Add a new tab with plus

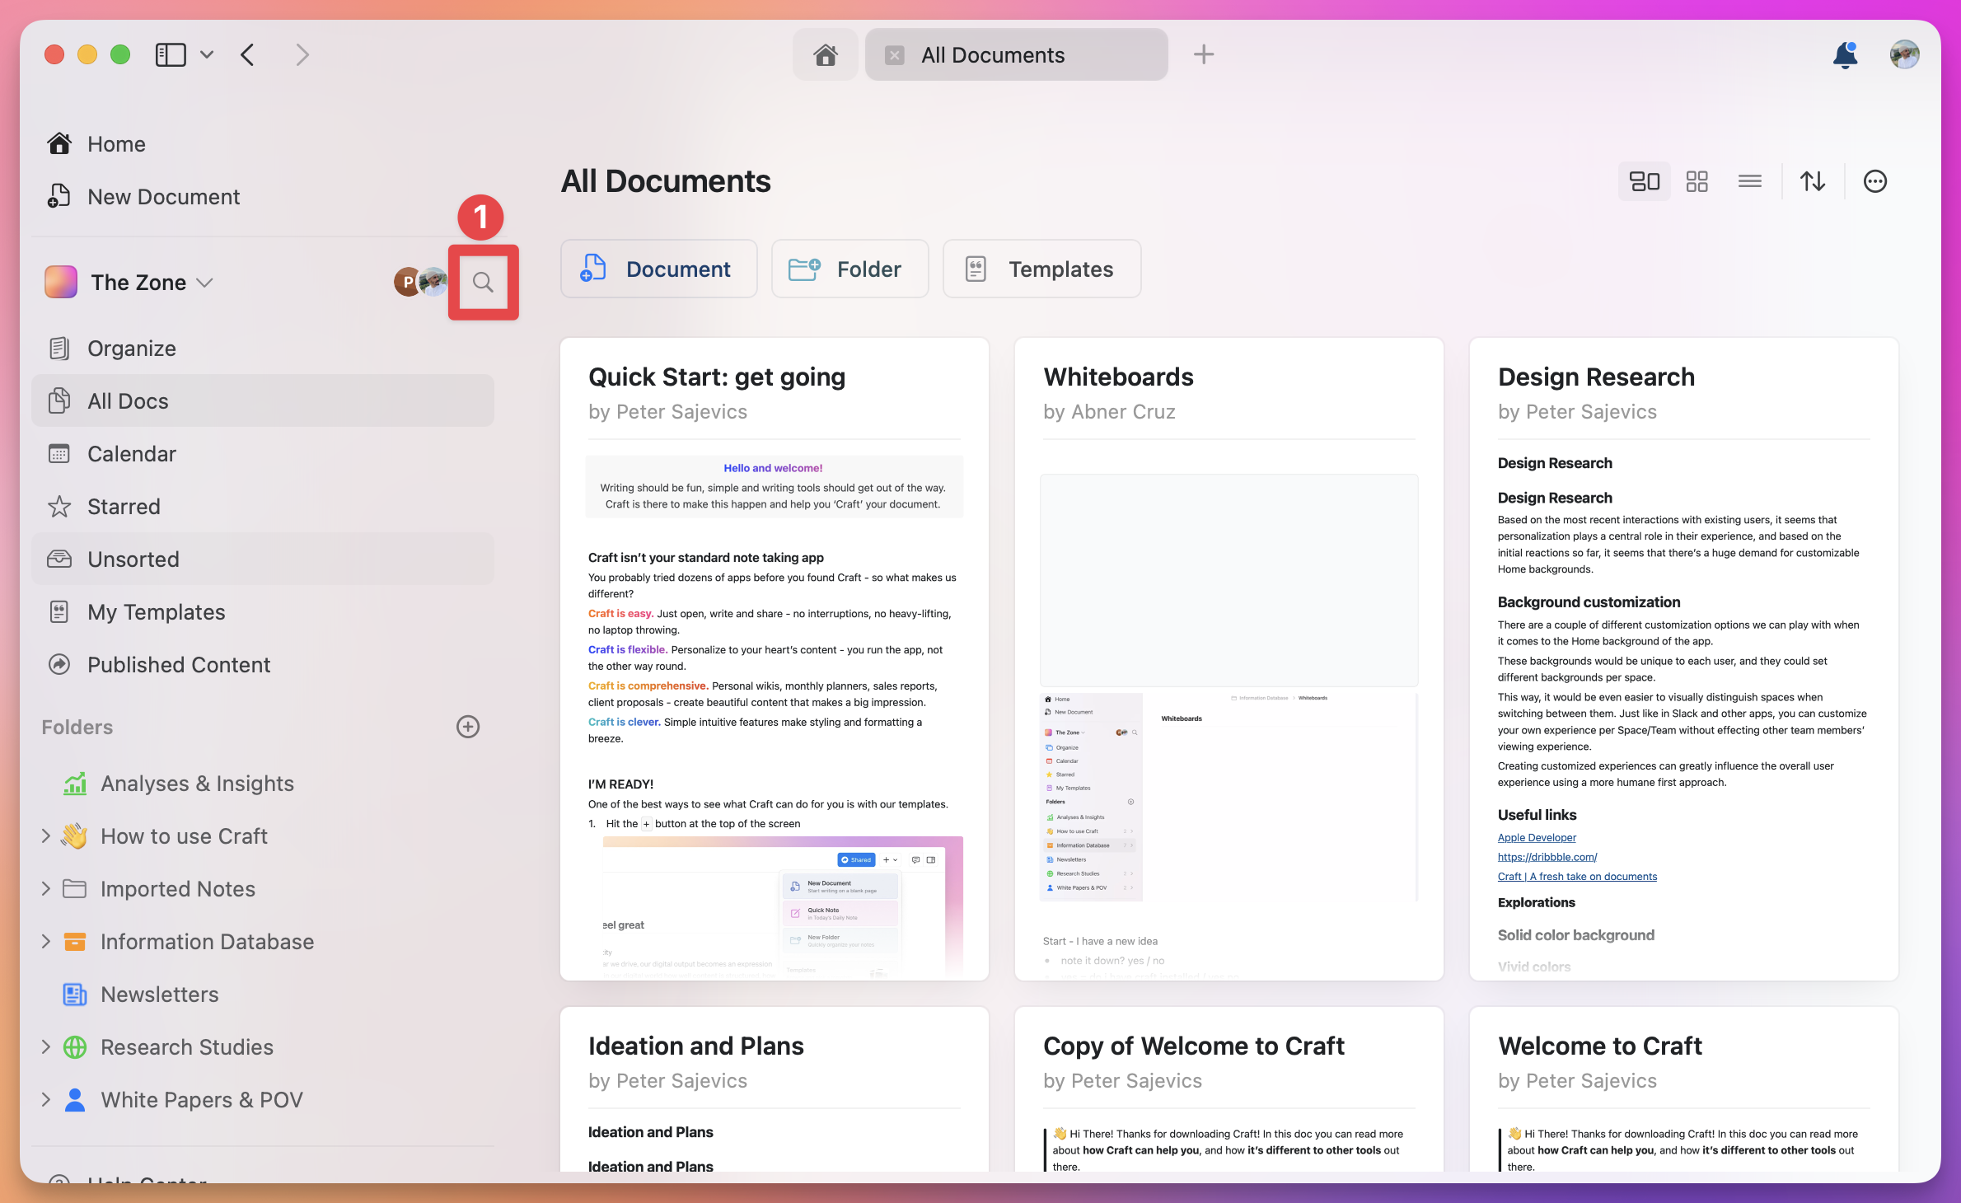[1204, 55]
